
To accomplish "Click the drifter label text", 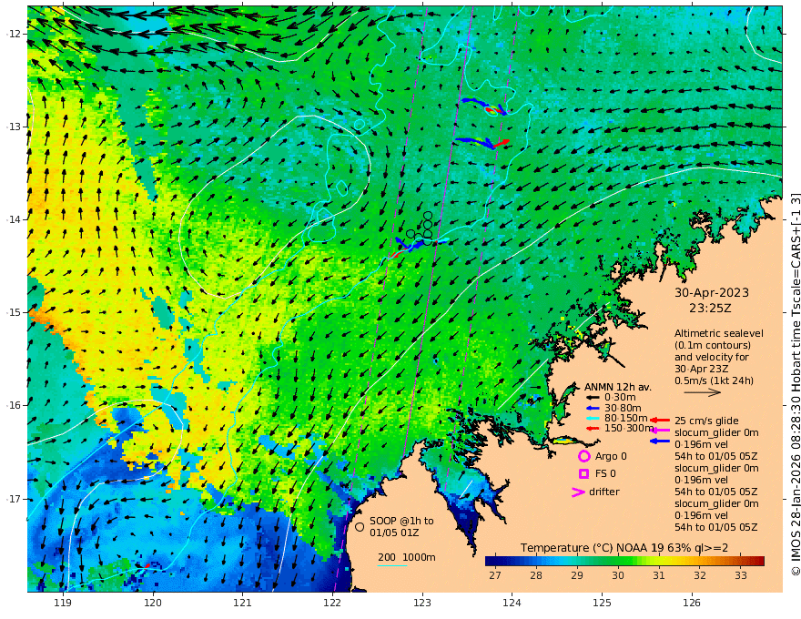I will [604, 492].
